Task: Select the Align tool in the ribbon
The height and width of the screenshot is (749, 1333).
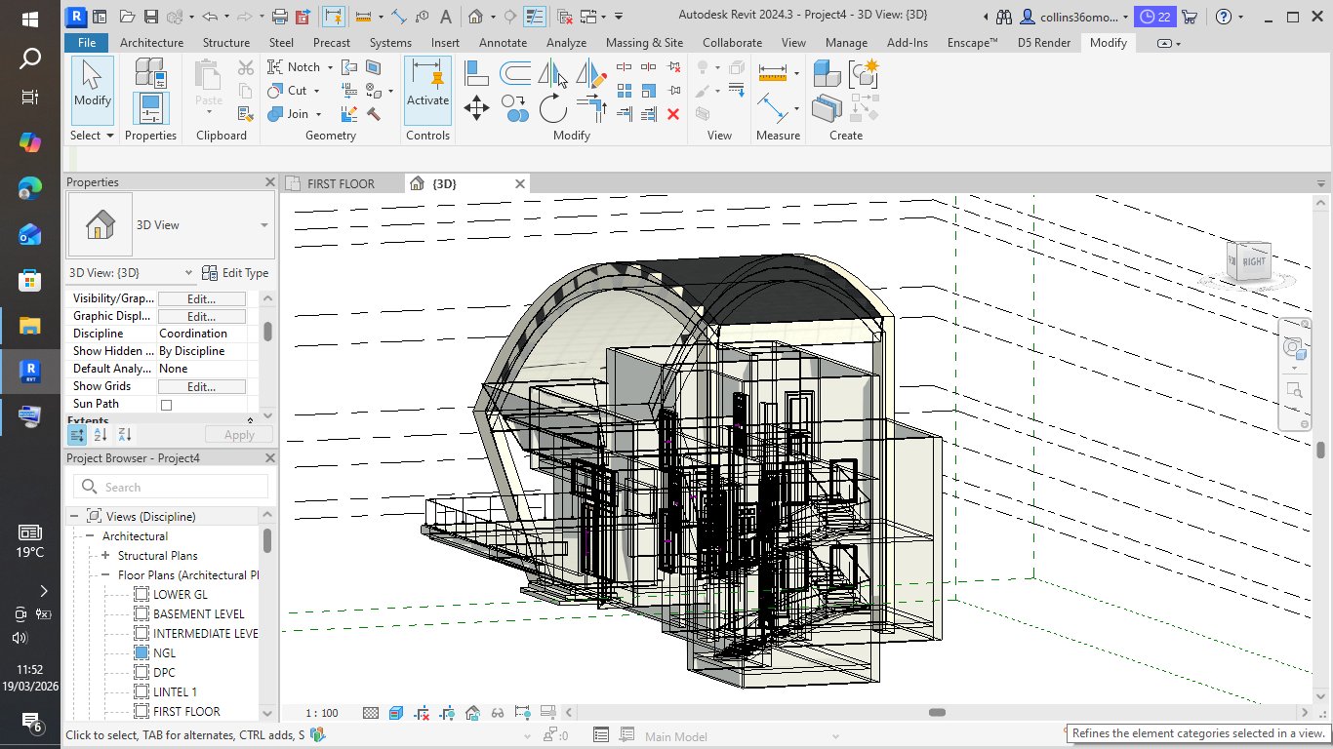Action: [x=476, y=73]
